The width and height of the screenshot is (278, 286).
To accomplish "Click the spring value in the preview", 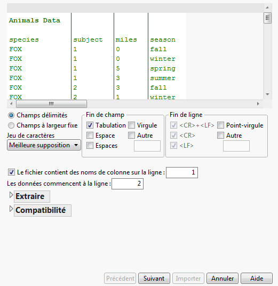I will (x=163, y=69).
